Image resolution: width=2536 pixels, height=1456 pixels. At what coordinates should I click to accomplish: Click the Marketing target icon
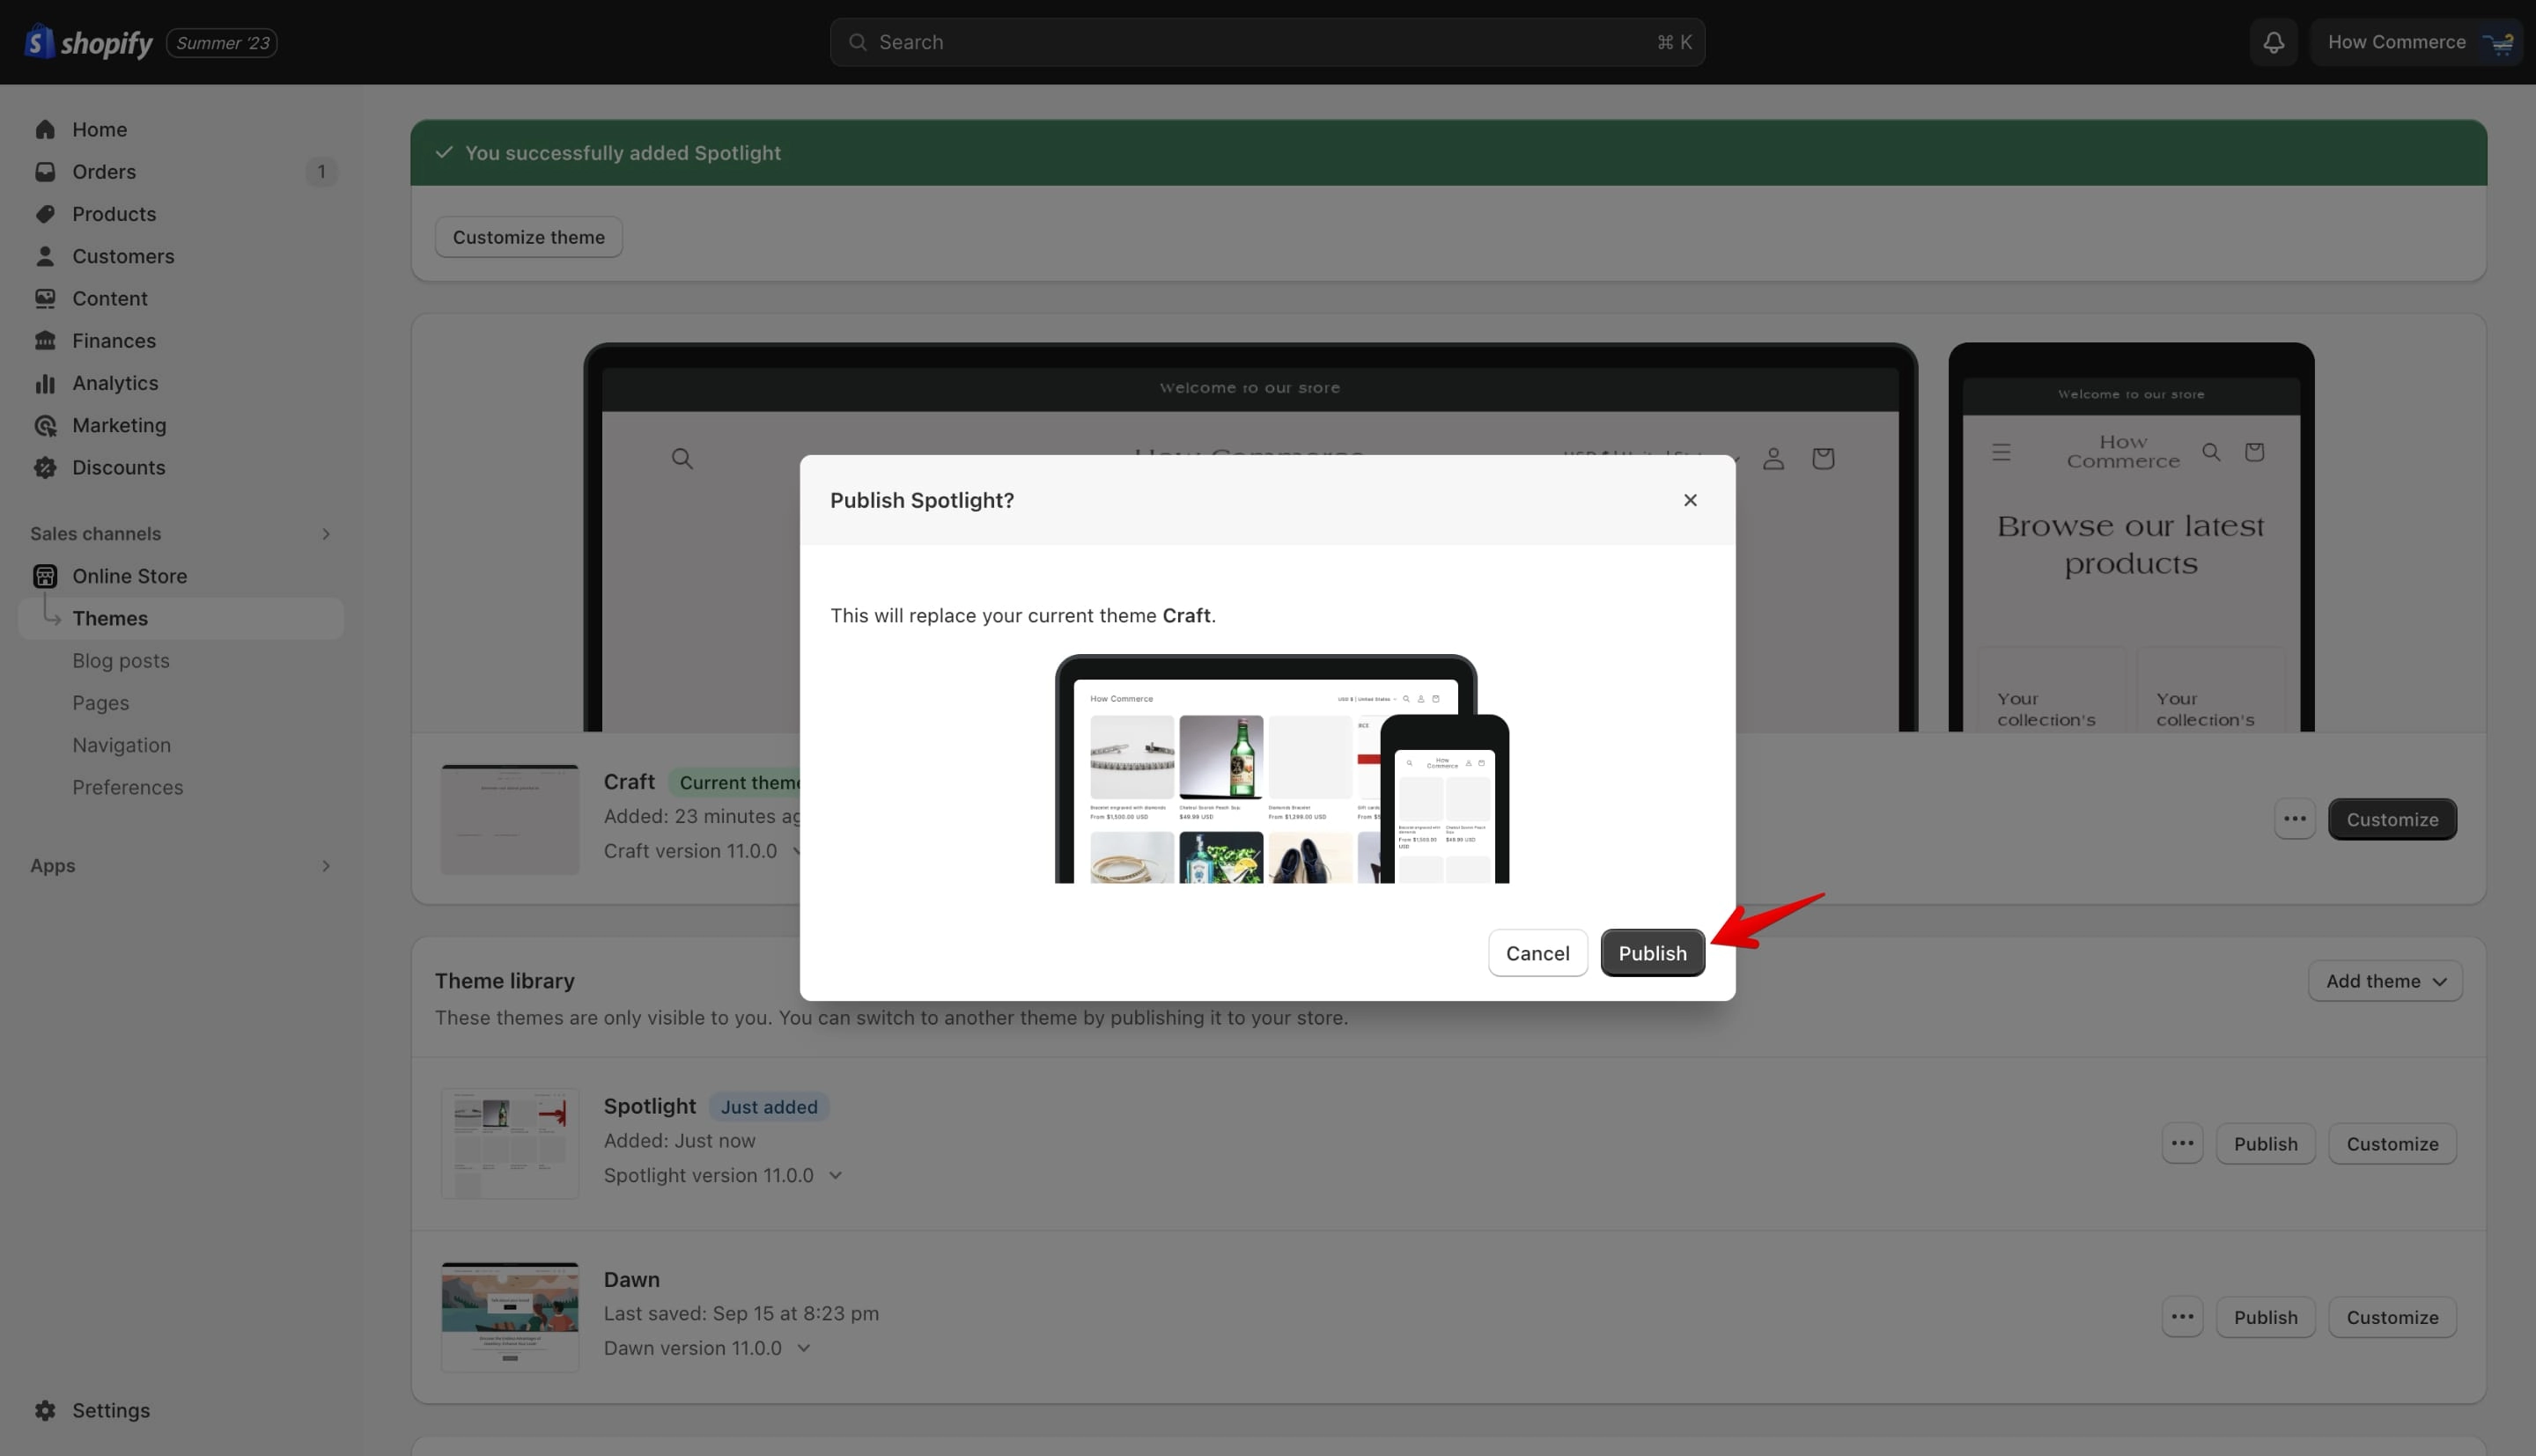click(45, 425)
